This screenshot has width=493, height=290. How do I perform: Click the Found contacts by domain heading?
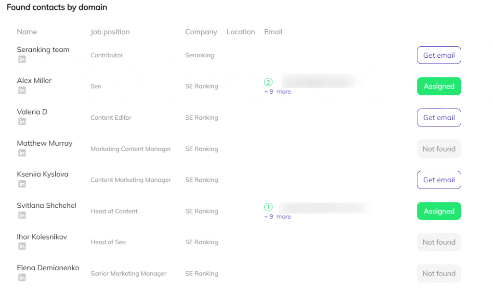[57, 7]
